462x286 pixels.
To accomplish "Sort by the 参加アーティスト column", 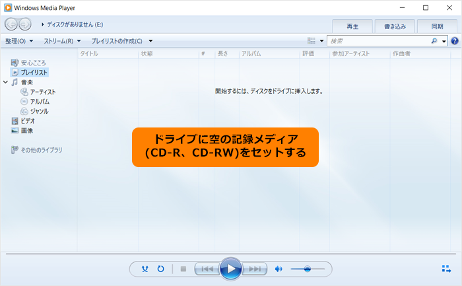I will tap(360, 54).
